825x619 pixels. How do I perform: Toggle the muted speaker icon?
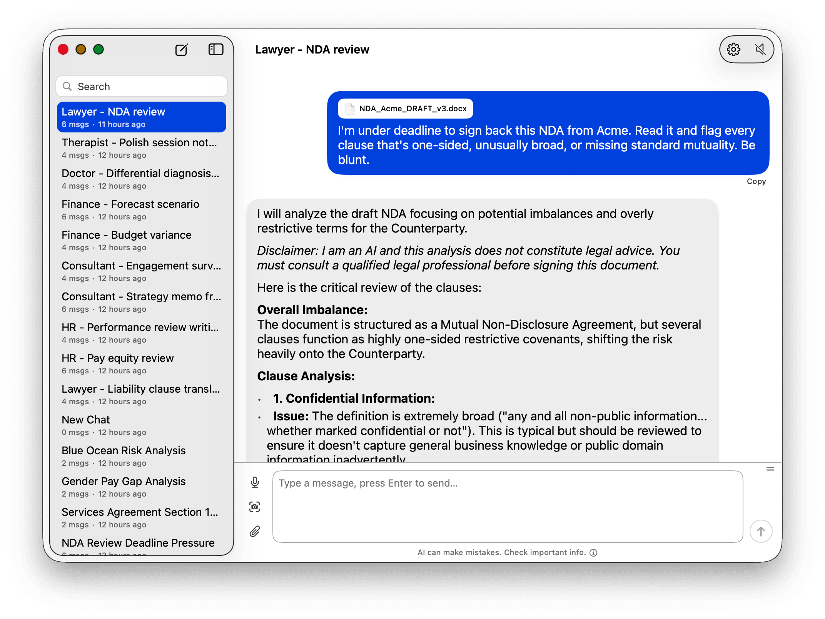pyautogui.click(x=760, y=49)
